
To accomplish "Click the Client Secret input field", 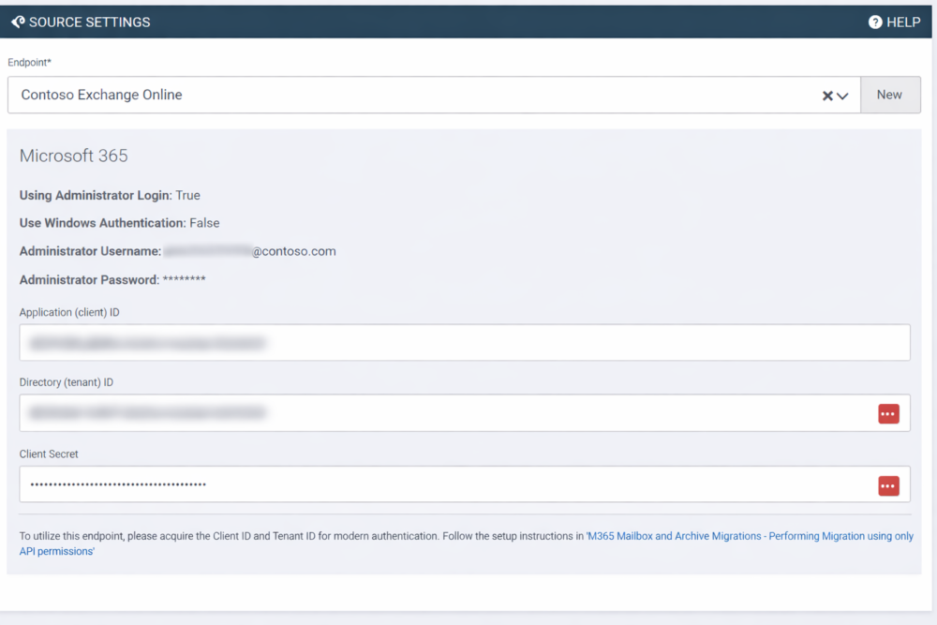I will tap(465, 484).
